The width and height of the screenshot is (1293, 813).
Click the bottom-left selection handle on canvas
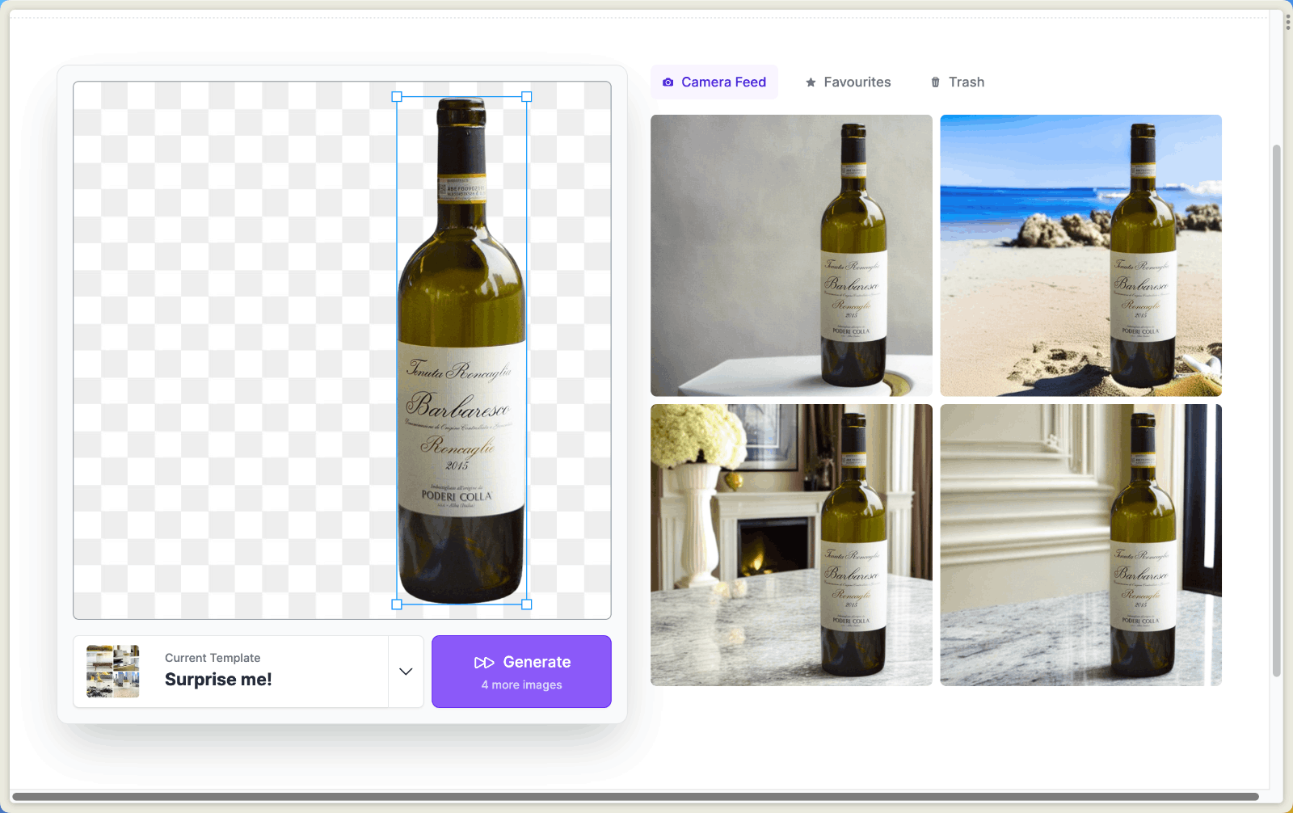(397, 604)
